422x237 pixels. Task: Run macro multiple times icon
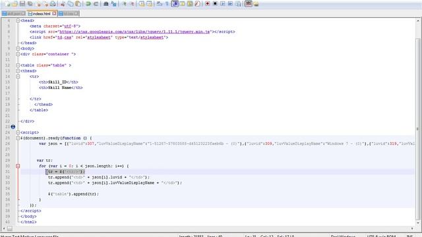pyautogui.click(x=230, y=4)
